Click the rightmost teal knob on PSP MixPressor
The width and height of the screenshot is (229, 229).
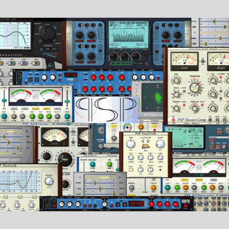(x=67, y=116)
